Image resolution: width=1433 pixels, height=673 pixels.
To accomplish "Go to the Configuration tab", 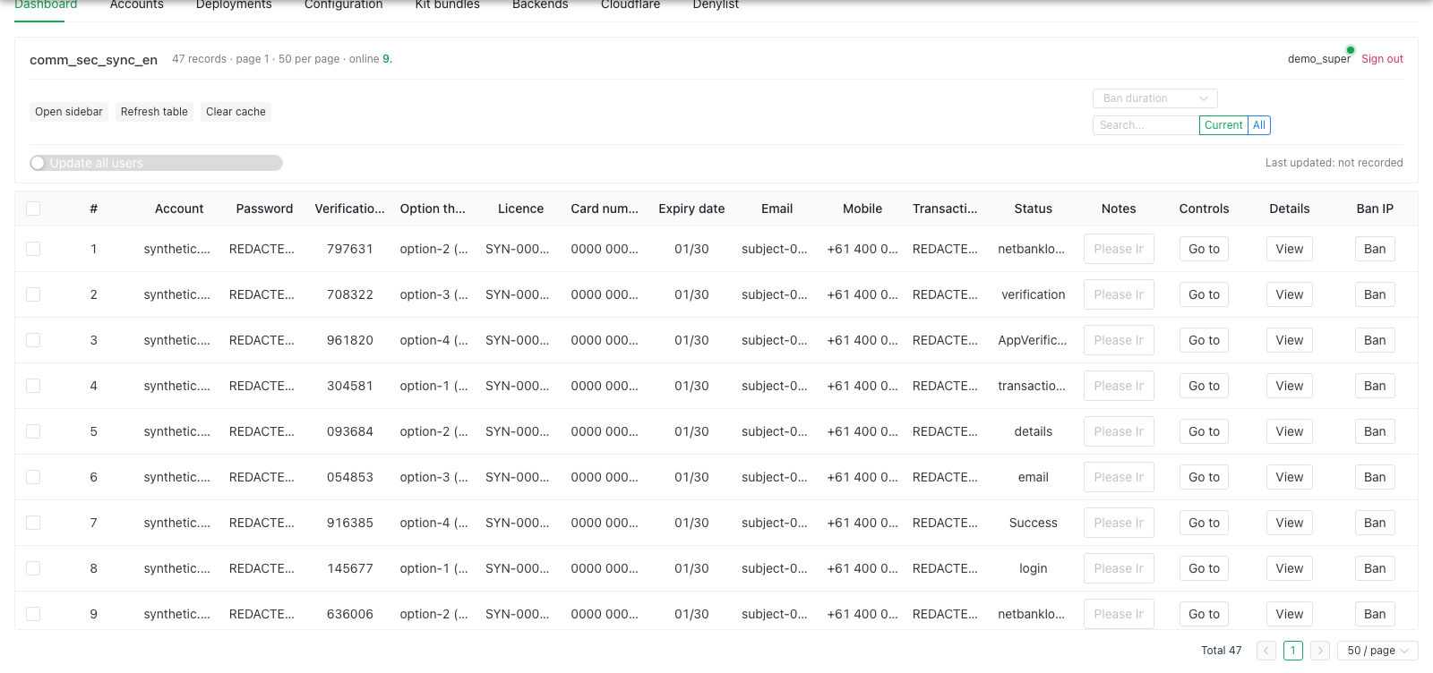I will click(x=343, y=4).
